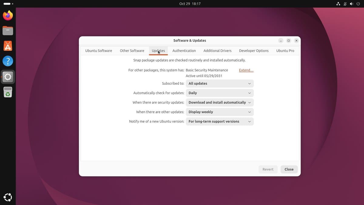Click the Notify me of a new Ubuntu version label

tap(157, 121)
